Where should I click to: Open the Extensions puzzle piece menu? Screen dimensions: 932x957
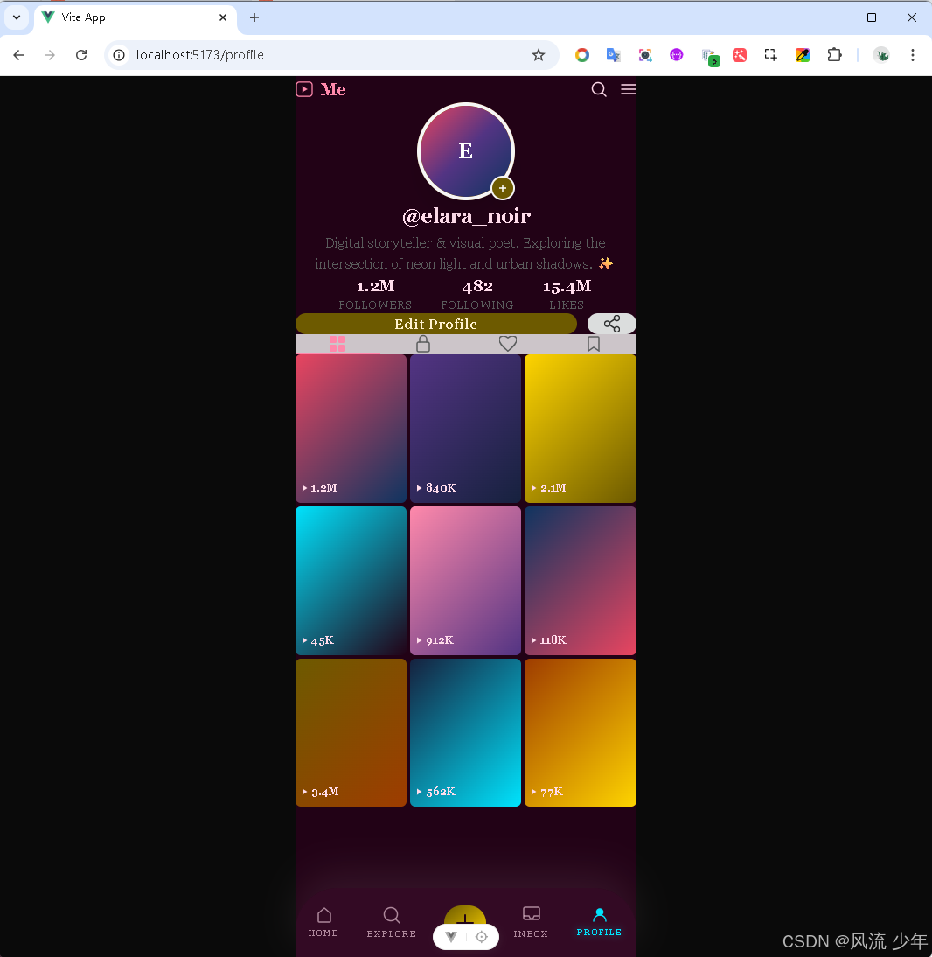click(834, 55)
